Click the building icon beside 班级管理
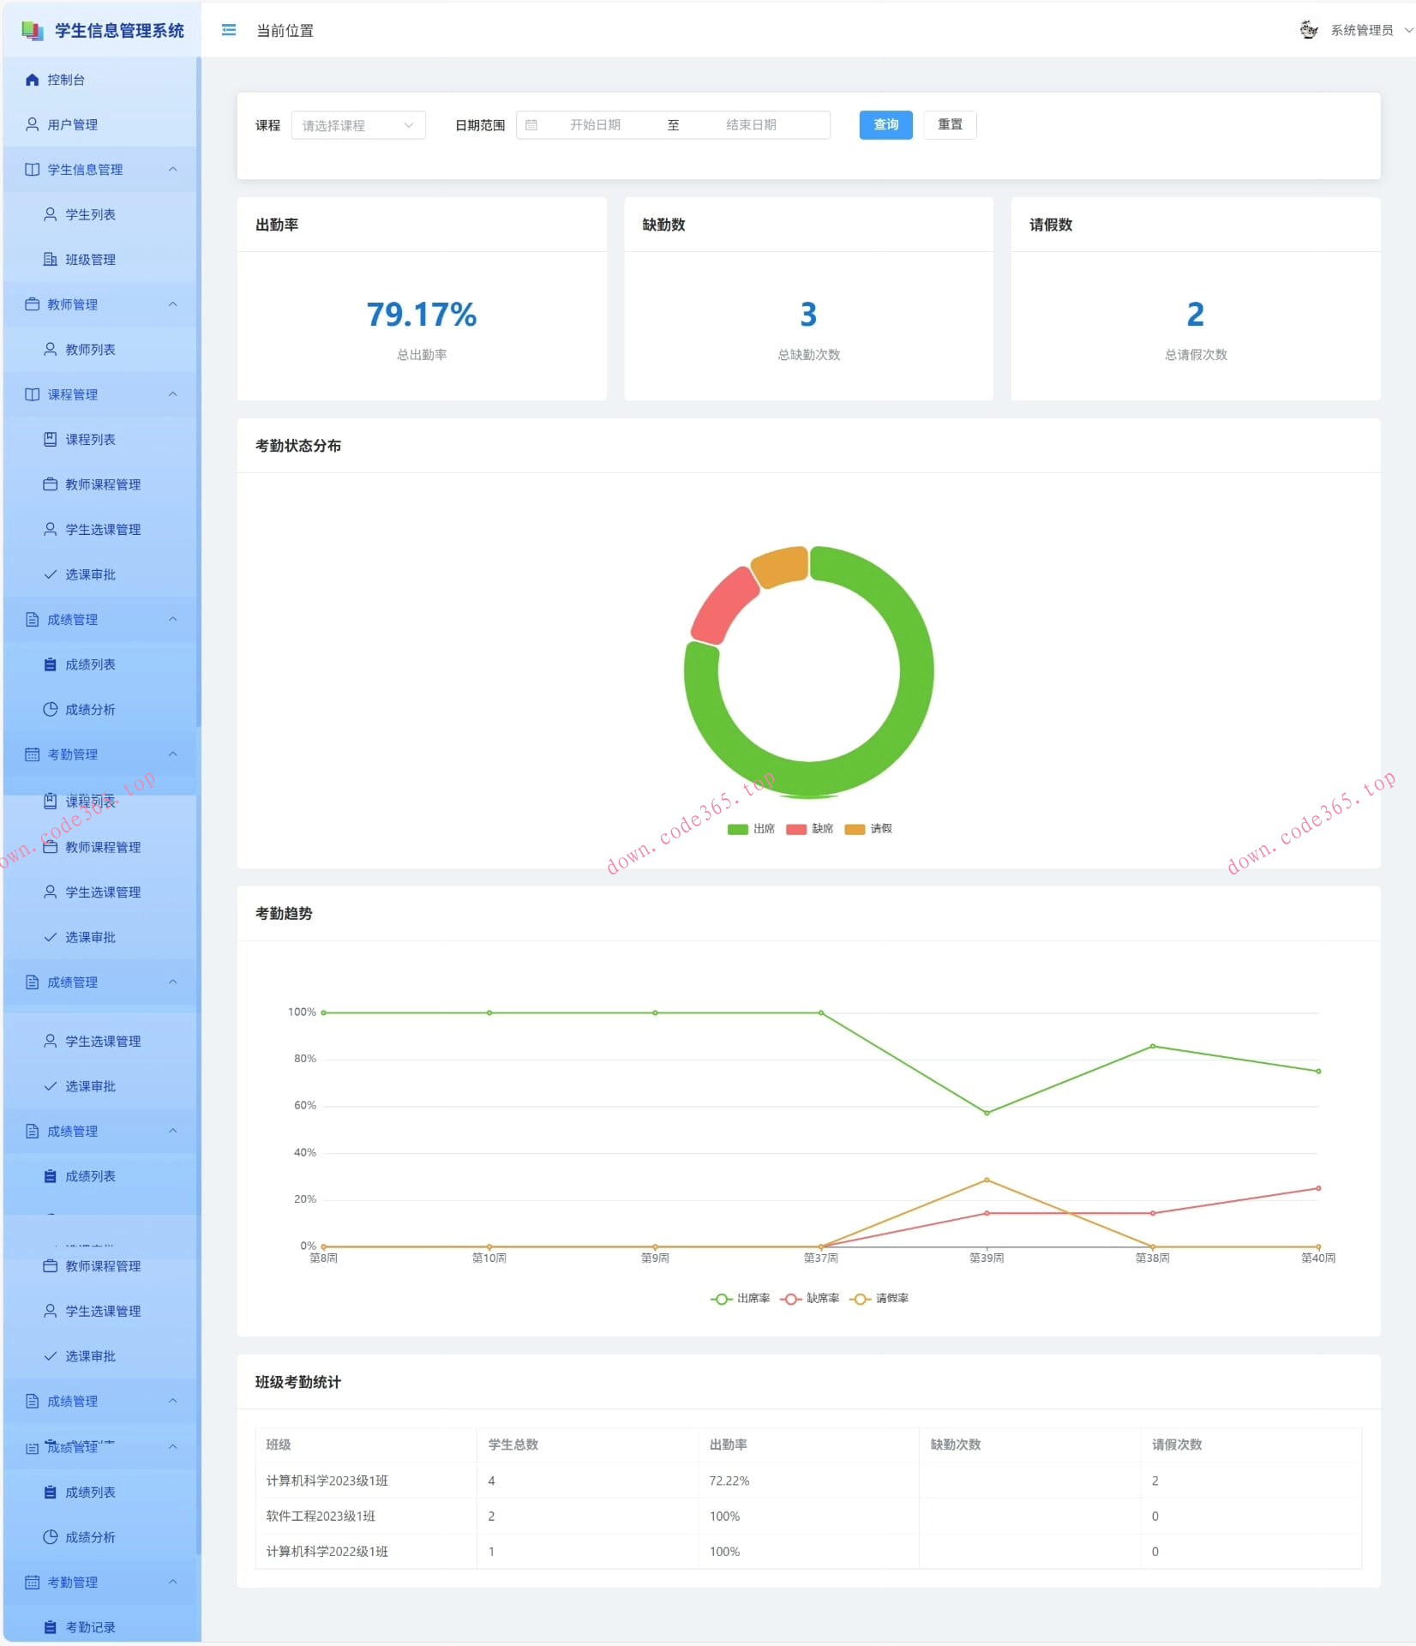 51,259
